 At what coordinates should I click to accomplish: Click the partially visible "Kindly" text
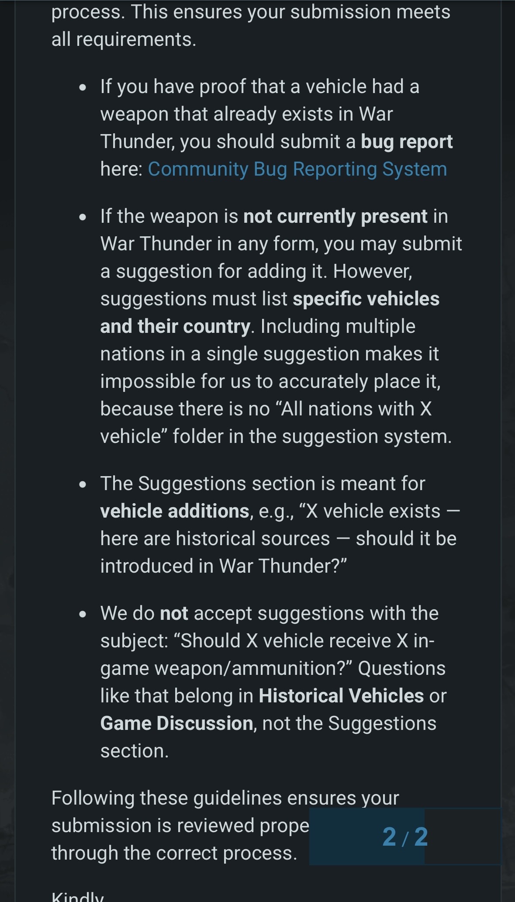78,898
